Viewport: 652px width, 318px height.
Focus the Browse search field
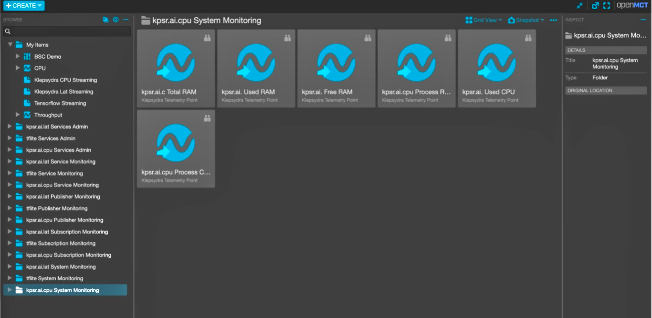[x=67, y=31]
